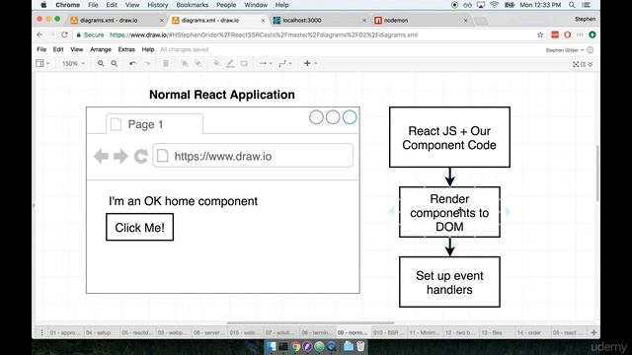
Task: Go back with the browser back arrow
Action: tap(39, 35)
